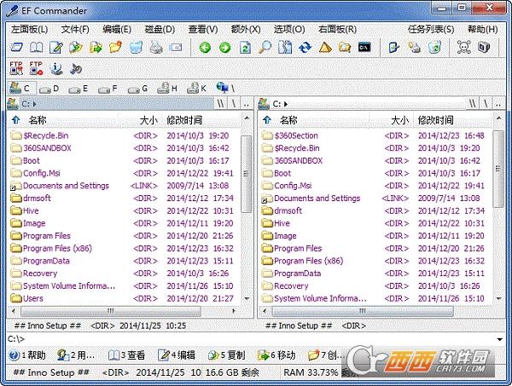Screen dimensions: 512x386
Task: Click the first FTP connect icon
Action: 16,68
